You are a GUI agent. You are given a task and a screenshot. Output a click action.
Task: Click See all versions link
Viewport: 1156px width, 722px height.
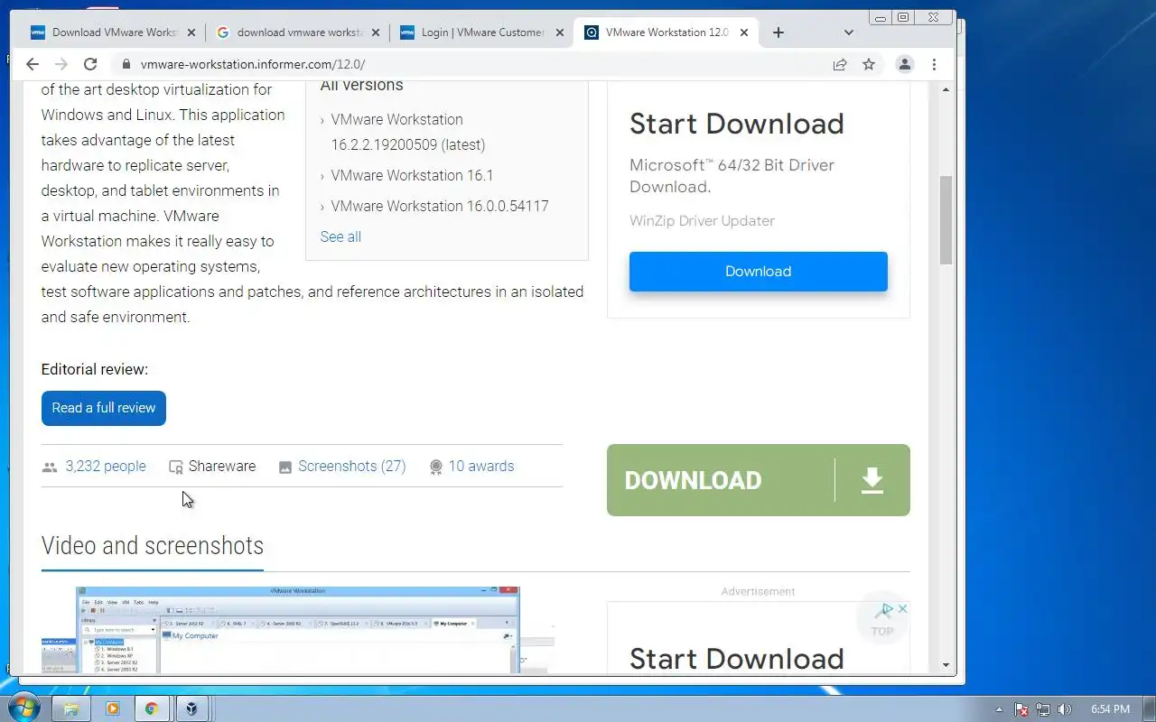click(340, 236)
